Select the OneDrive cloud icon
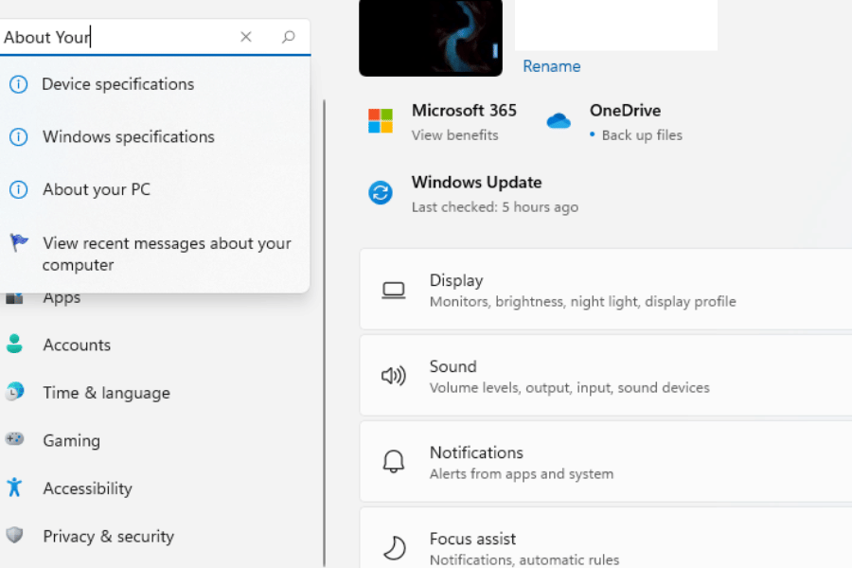The width and height of the screenshot is (852, 568). 559,120
